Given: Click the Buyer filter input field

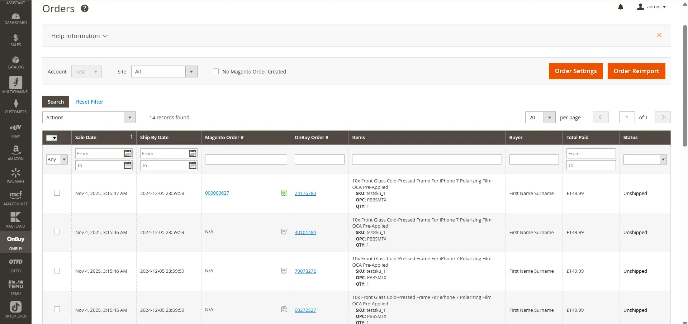Looking at the screenshot, I should pyautogui.click(x=534, y=159).
